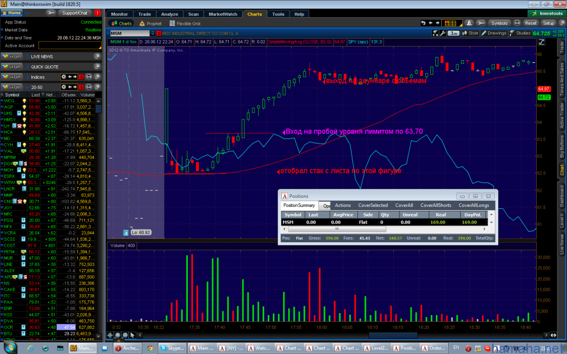Click the expand-horizontal arrows icon at chart bottom right

point(553,335)
